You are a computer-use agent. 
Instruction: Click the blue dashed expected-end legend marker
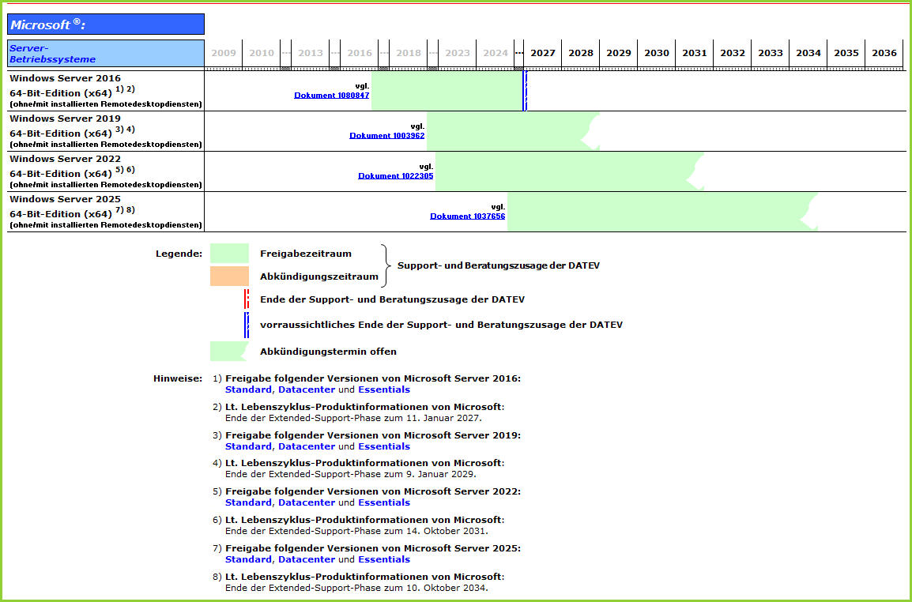[247, 325]
